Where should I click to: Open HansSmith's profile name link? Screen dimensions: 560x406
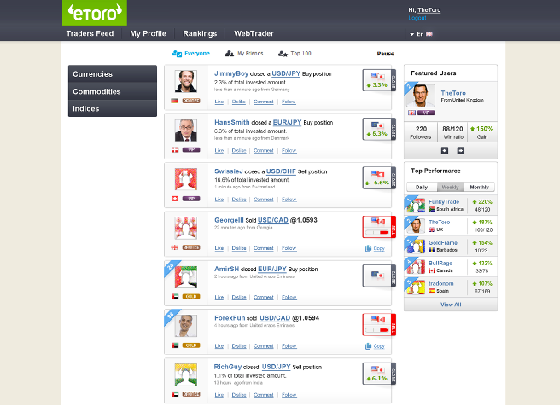click(x=232, y=122)
